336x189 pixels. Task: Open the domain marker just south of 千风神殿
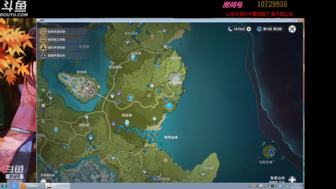click(x=166, y=99)
